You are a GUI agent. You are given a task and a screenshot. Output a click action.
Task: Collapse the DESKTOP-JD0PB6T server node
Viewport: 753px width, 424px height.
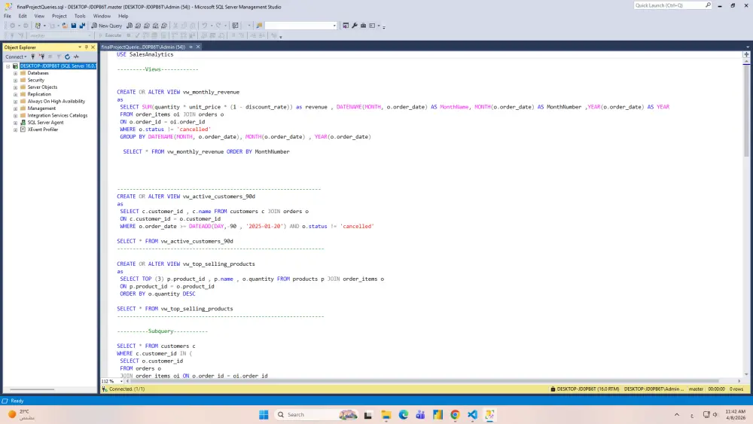coord(8,66)
